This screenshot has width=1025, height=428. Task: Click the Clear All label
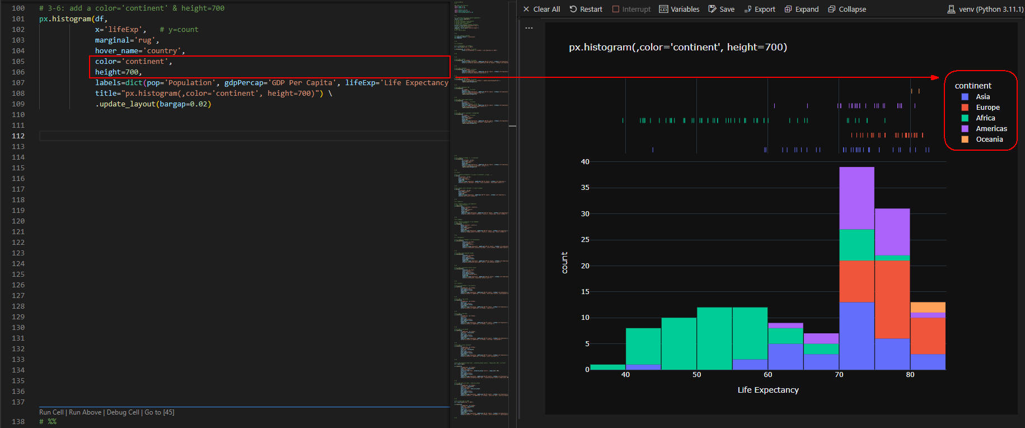546,9
